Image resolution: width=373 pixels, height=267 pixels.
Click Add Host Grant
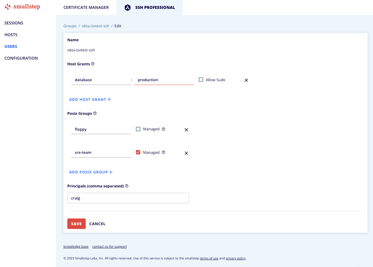(90, 100)
